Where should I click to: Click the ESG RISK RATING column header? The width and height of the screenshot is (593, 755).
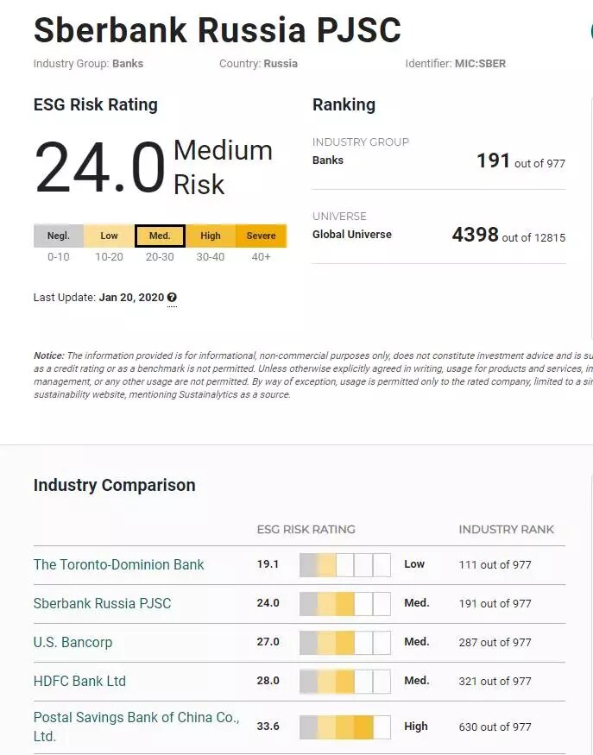tap(306, 530)
